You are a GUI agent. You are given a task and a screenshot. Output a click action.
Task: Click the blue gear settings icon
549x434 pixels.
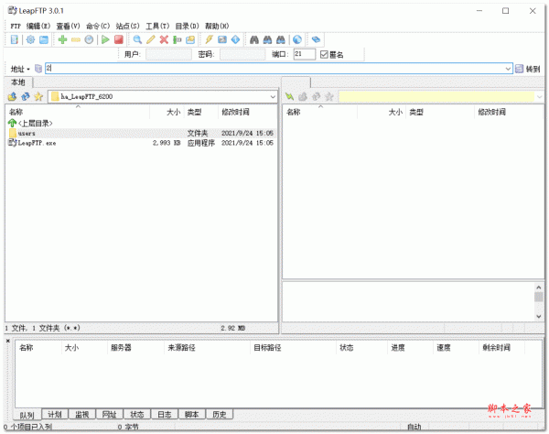(30, 39)
